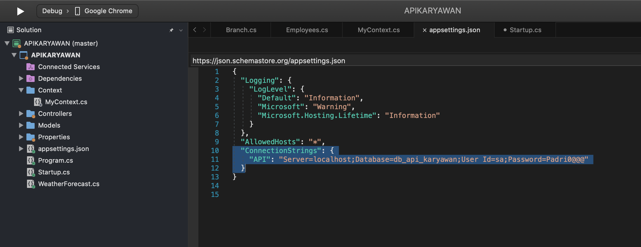Click the appsettings.json file icon in tree
This screenshot has height=247, width=641.
coord(31,149)
